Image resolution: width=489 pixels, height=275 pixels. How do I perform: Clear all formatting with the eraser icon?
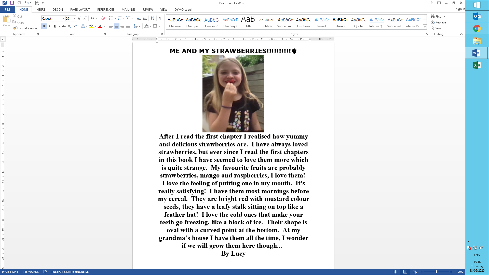[x=103, y=18]
